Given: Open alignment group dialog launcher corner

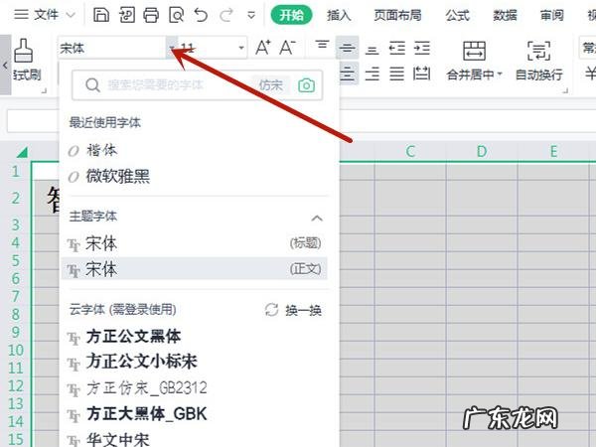Looking at the screenshot, I should click(x=565, y=90).
